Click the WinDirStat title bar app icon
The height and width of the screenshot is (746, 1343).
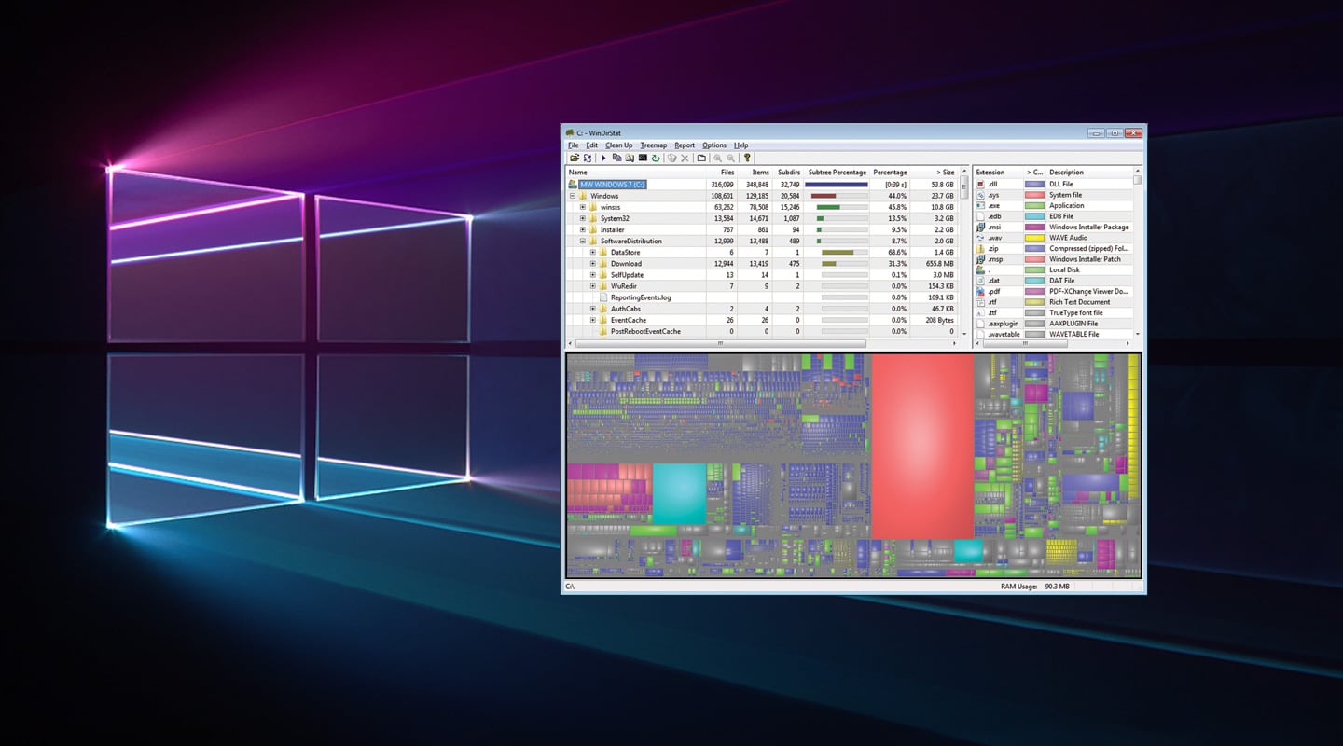[570, 133]
